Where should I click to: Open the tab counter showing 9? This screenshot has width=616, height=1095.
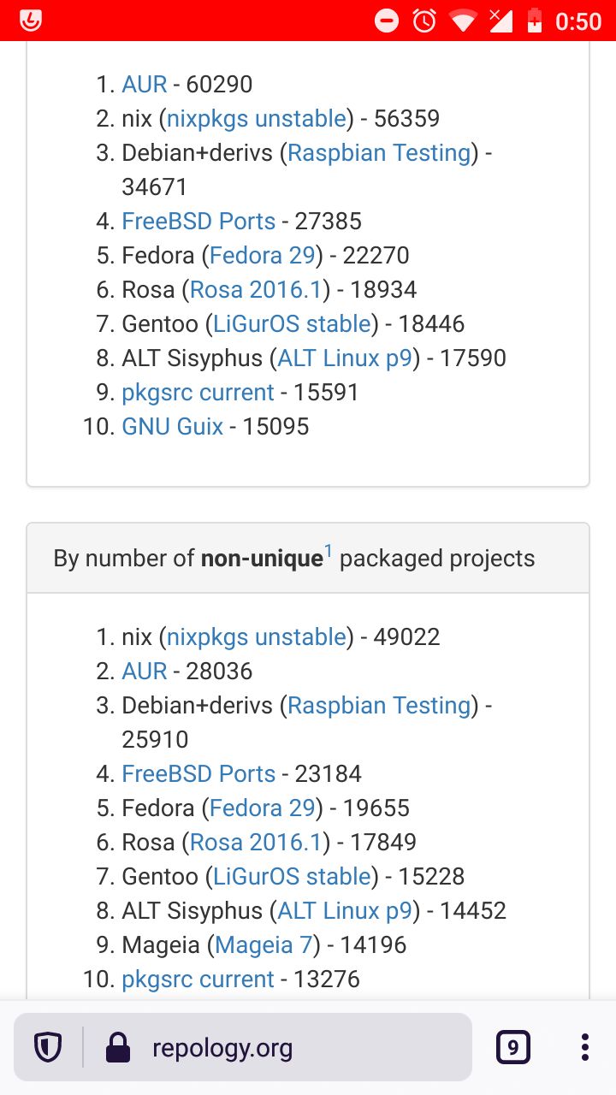(x=513, y=1047)
